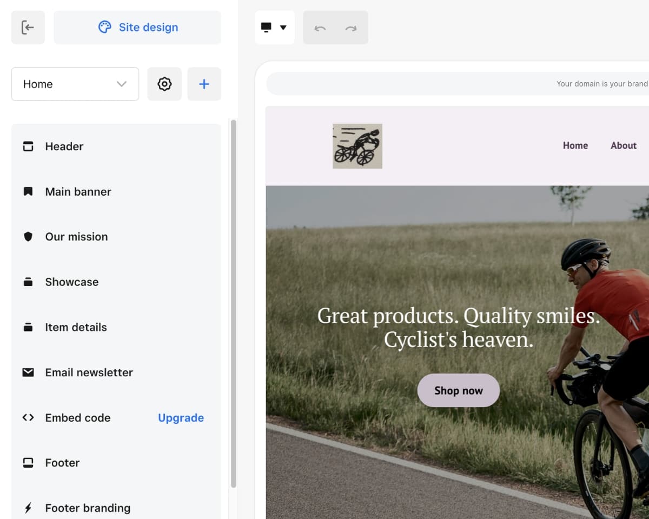Open the Item details section
The height and width of the screenshot is (519, 649).
pos(116,327)
